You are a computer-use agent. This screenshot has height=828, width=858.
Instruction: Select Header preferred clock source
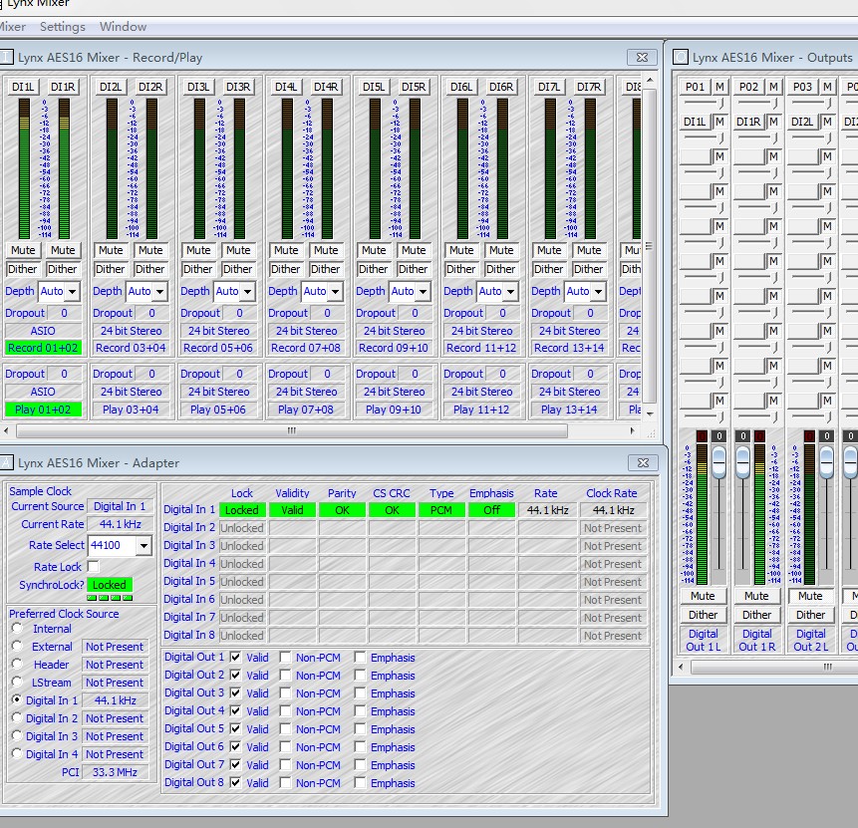click(x=17, y=664)
